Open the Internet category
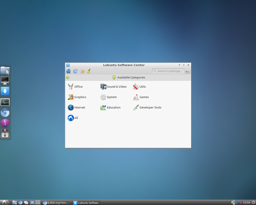Image resolution: width=256 pixels, height=205 pixels. [76, 108]
